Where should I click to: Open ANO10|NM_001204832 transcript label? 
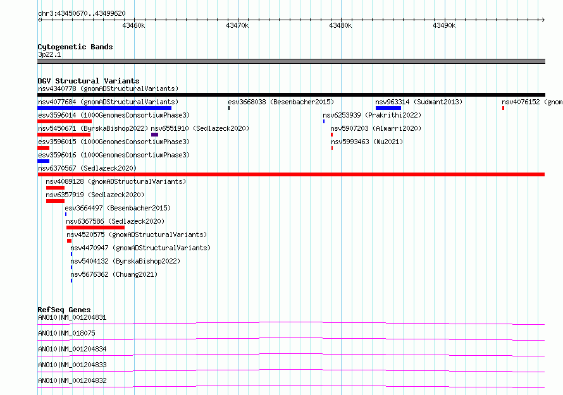(72, 380)
